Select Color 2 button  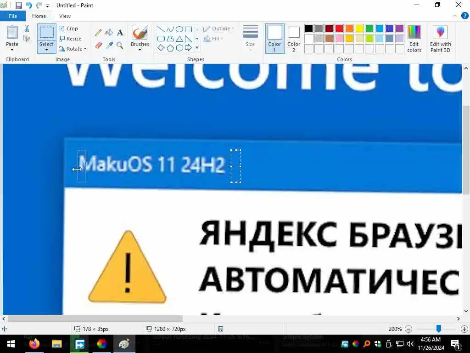[x=294, y=39]
